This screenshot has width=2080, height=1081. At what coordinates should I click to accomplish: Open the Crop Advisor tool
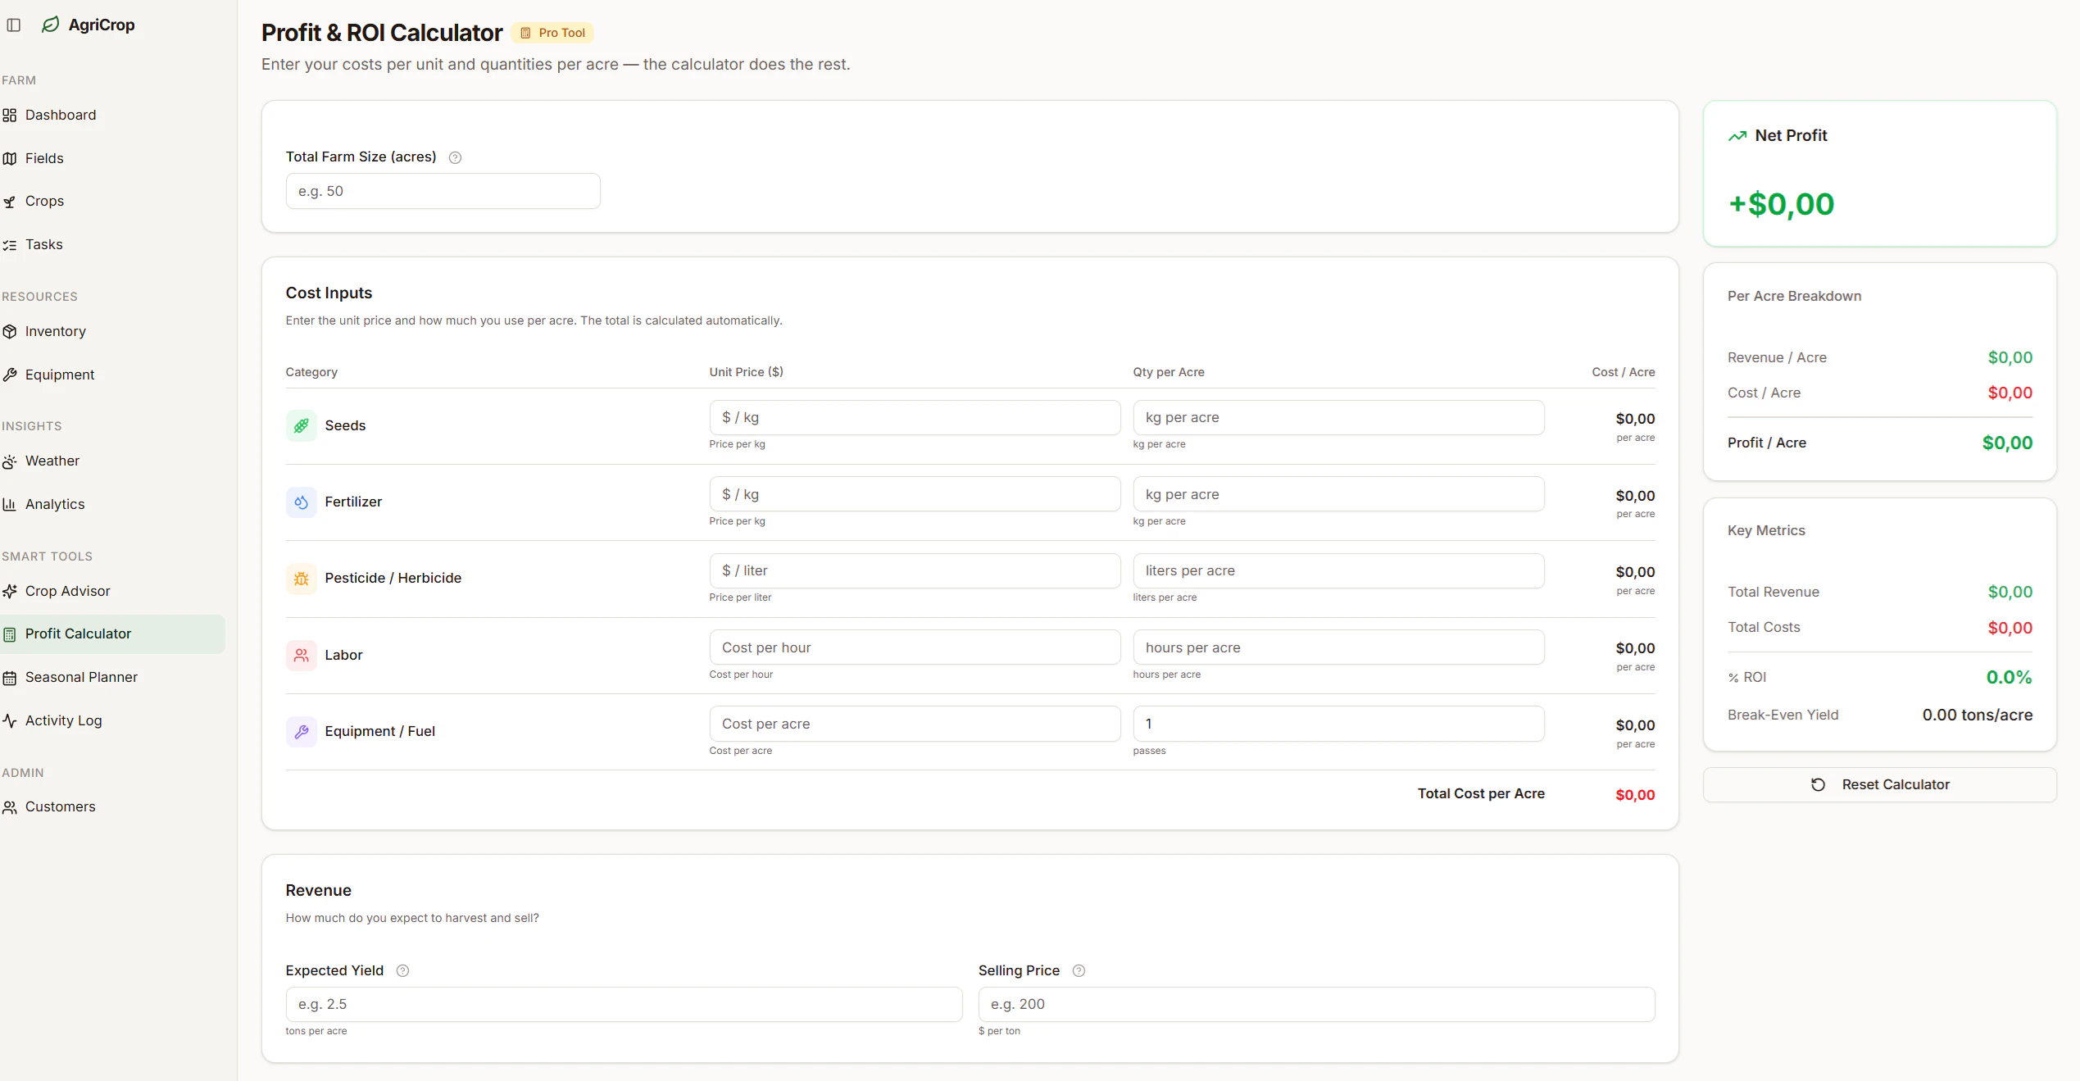click(x=67, y=590)
